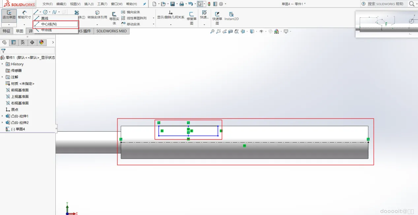Select the Line tool icon
Screen dimensions: 418x215
[x=36, y=12]
